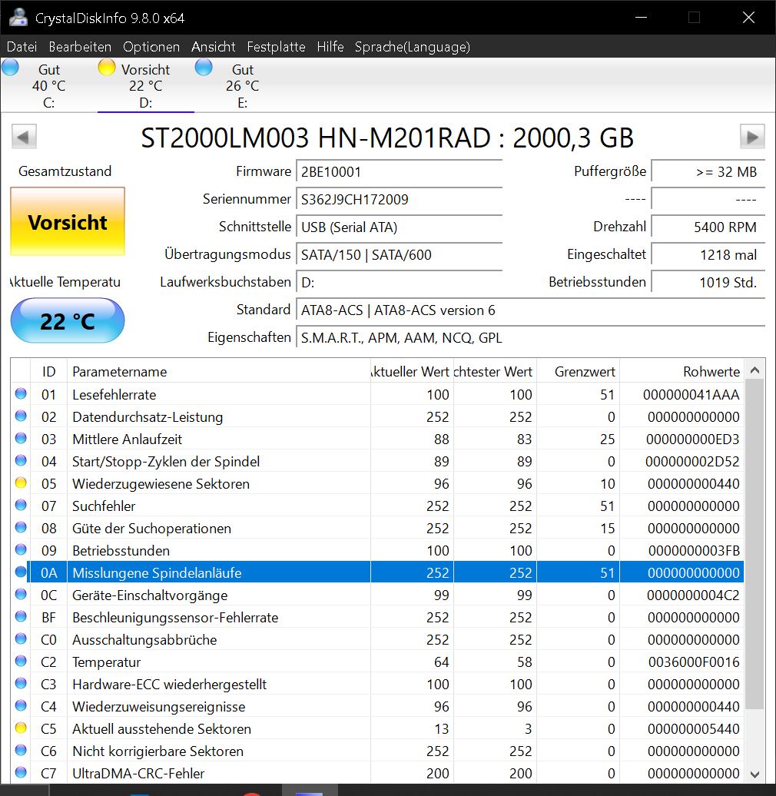Select the Geräte-Einschaltvorgänge row
776x796 pixels.
pyautogui.click(x=377, y=595)
